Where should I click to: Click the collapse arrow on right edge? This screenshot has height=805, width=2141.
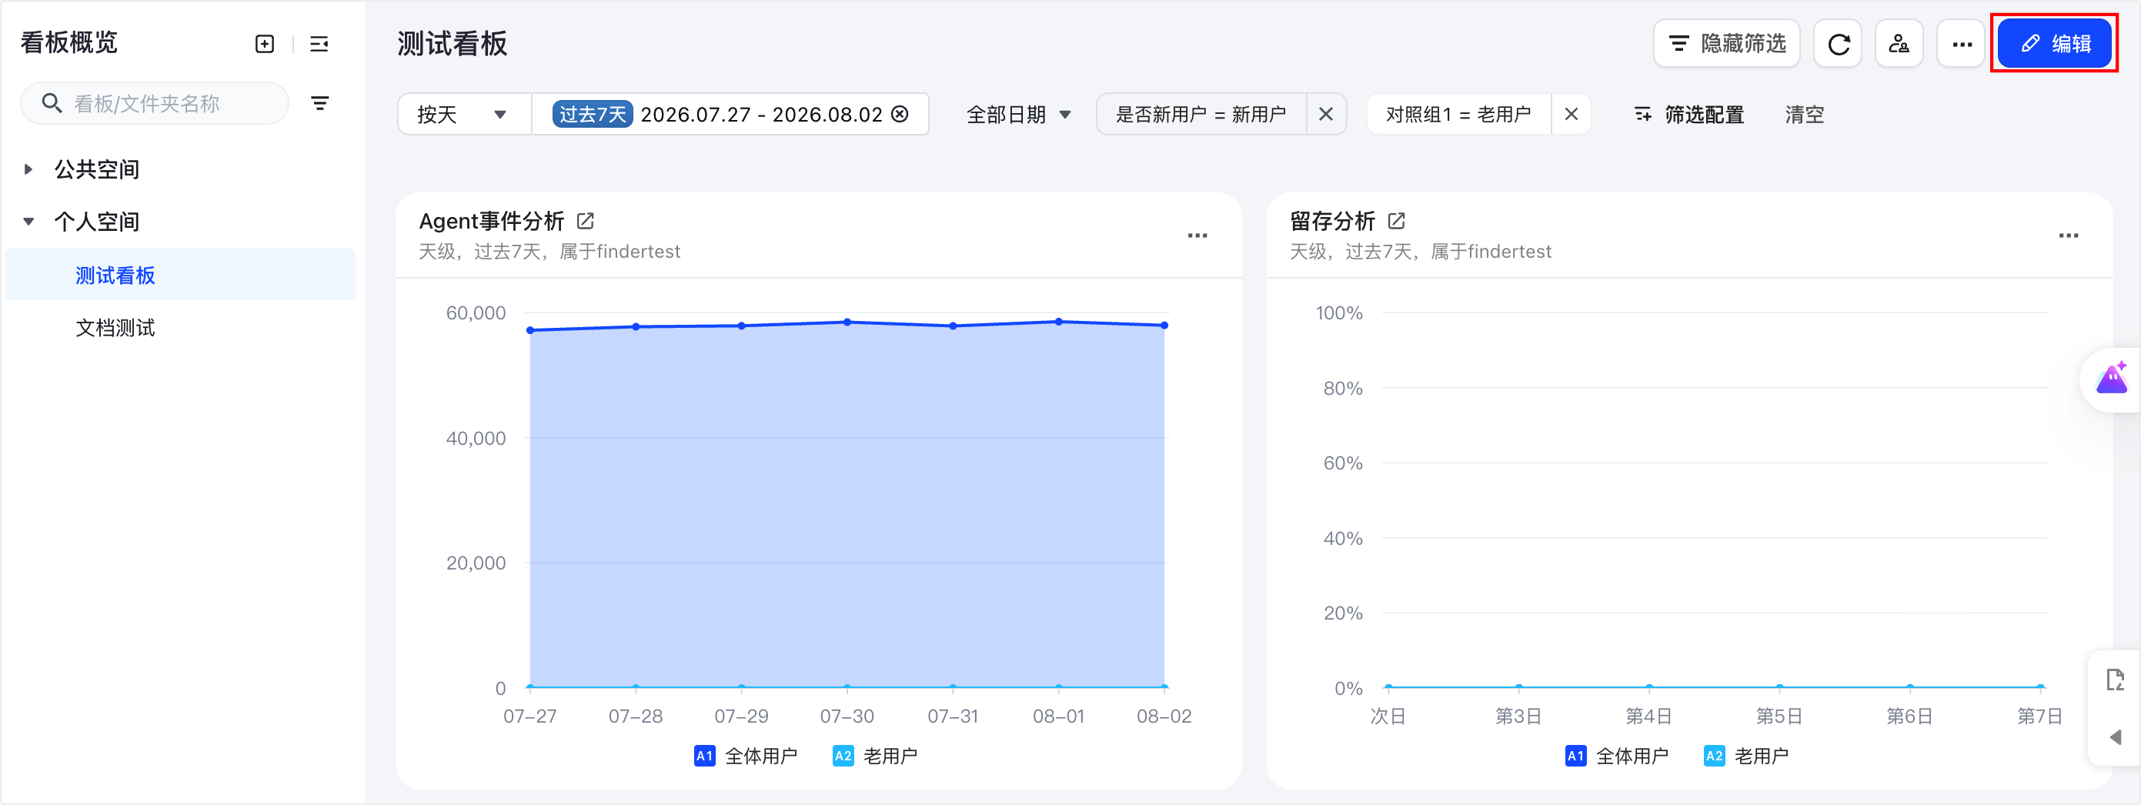pyautogui.click(x=2116, y=738)
